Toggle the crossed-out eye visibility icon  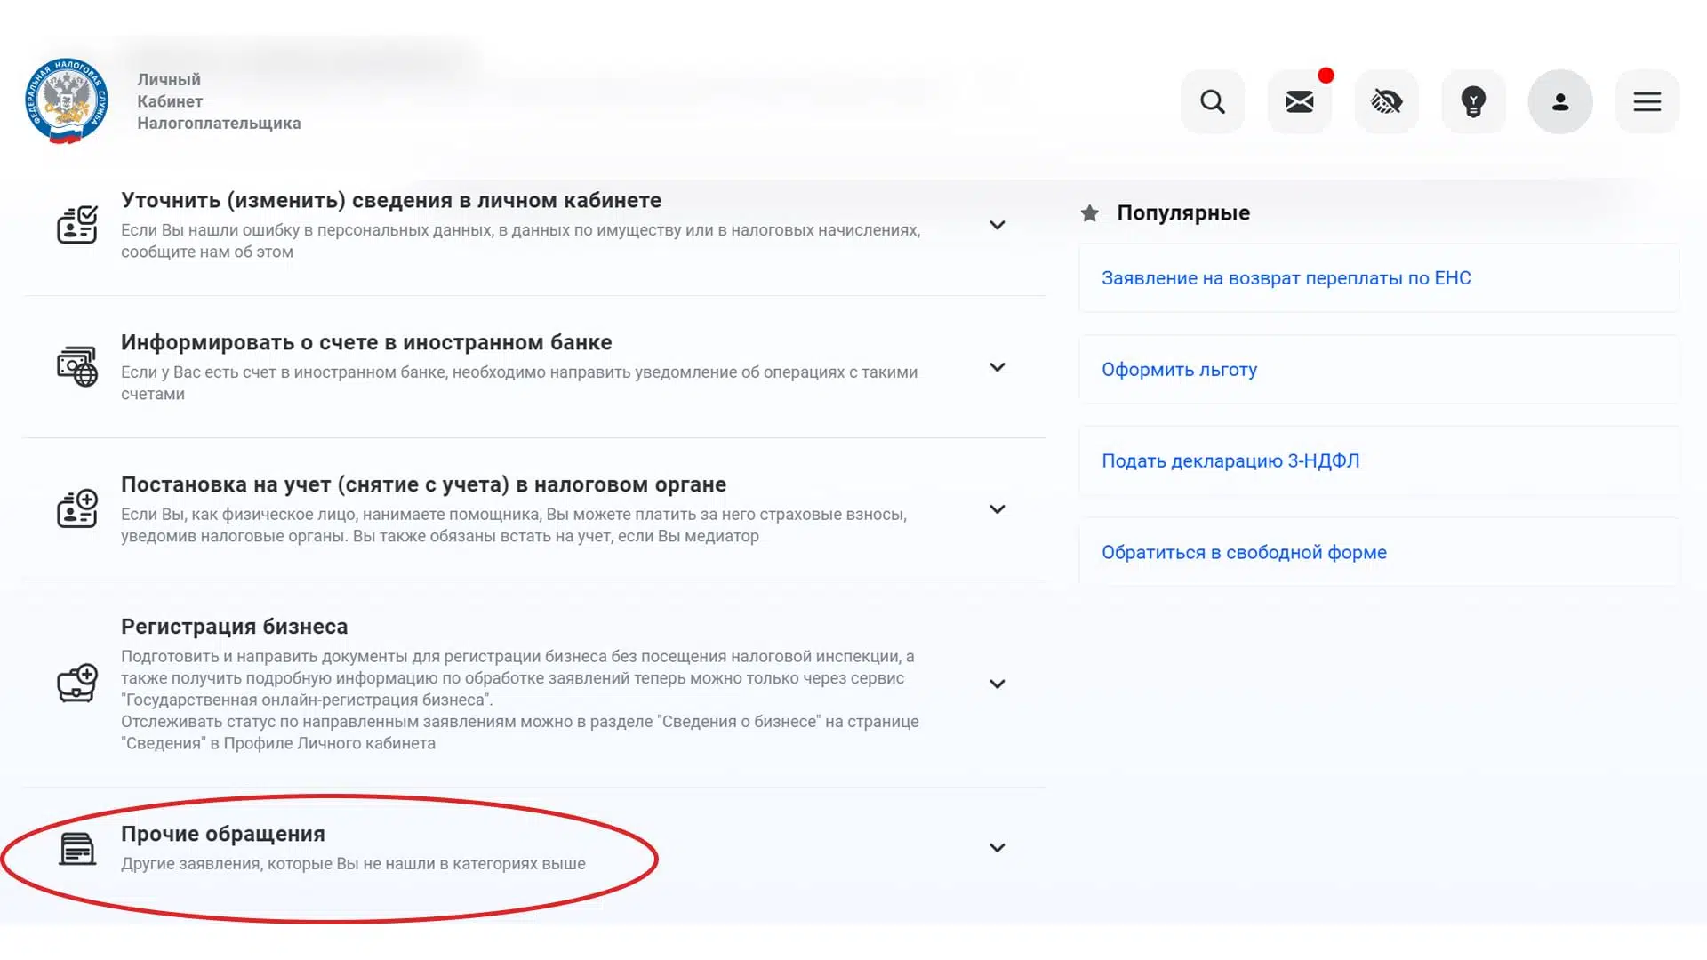[x=1386, y=102]
